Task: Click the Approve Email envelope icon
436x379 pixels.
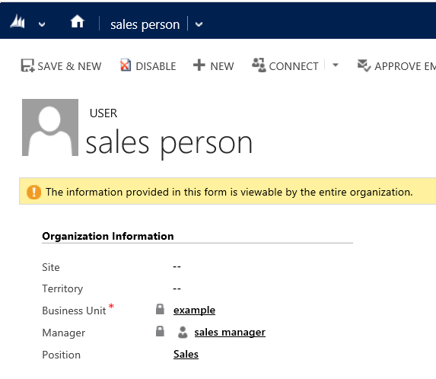Action: (x=364, y=65)
